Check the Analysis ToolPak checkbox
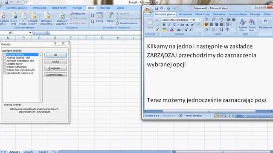The width and height of the screenshot is (273, 153). [x=5, y=55]
